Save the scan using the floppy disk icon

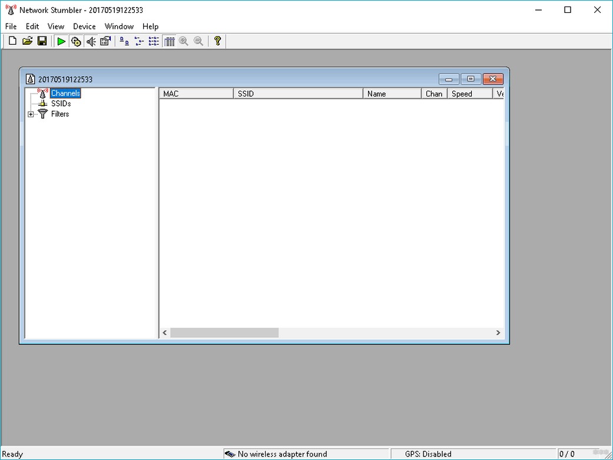point(42,41)
